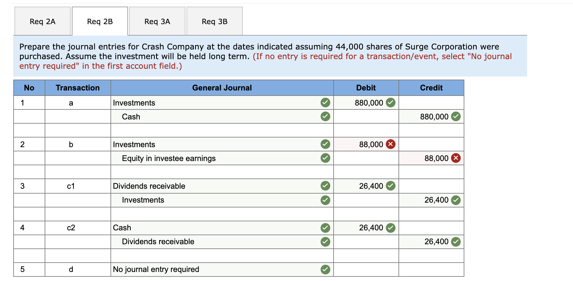Click the green check inside the Investments account field
Viewport: 573px width, 281px height.
325,103
